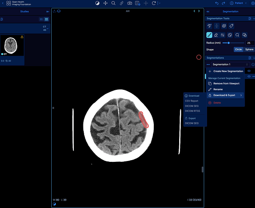
Task: Choose the Sphere brush shape
Action: coord(249,49)
